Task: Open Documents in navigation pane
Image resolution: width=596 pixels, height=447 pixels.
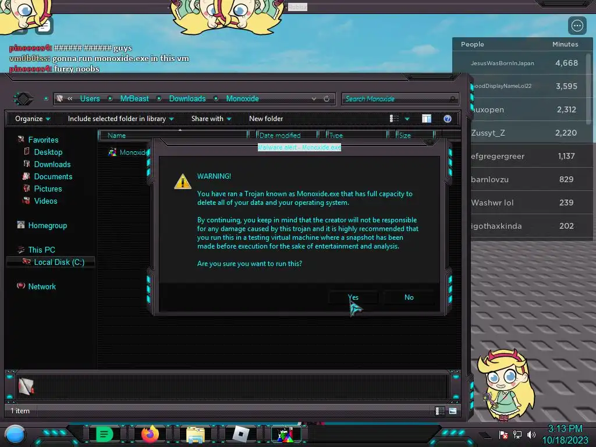Action: click(53, 176)
